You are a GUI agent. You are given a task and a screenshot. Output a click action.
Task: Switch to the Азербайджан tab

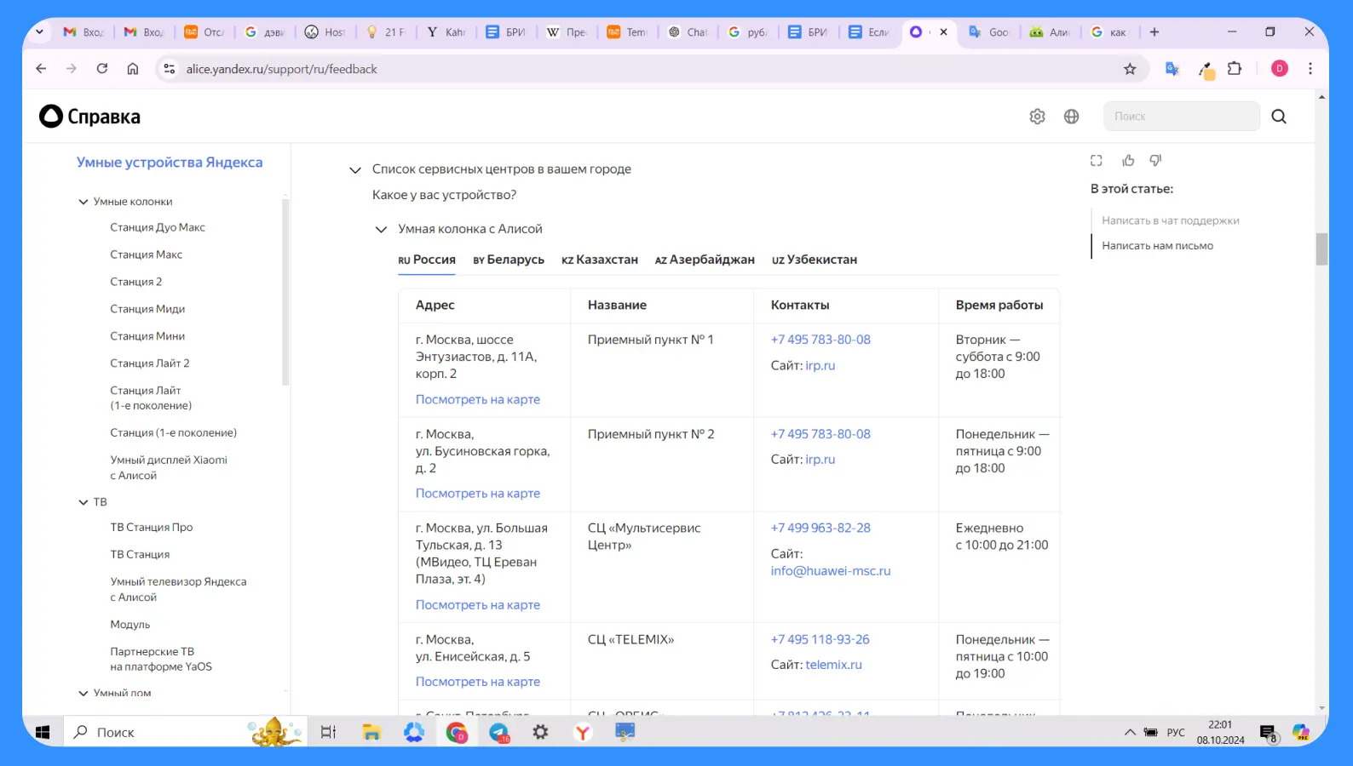[x=705, y=260]
